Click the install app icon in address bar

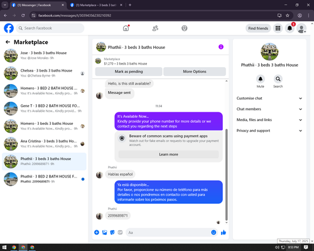pyautogui.click(x=279, y=16)
